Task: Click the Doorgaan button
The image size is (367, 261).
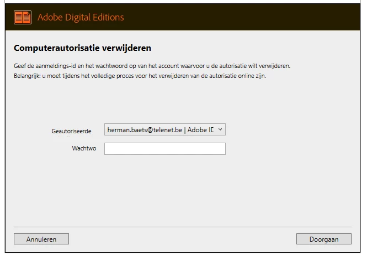Action: tap(324, 239)
